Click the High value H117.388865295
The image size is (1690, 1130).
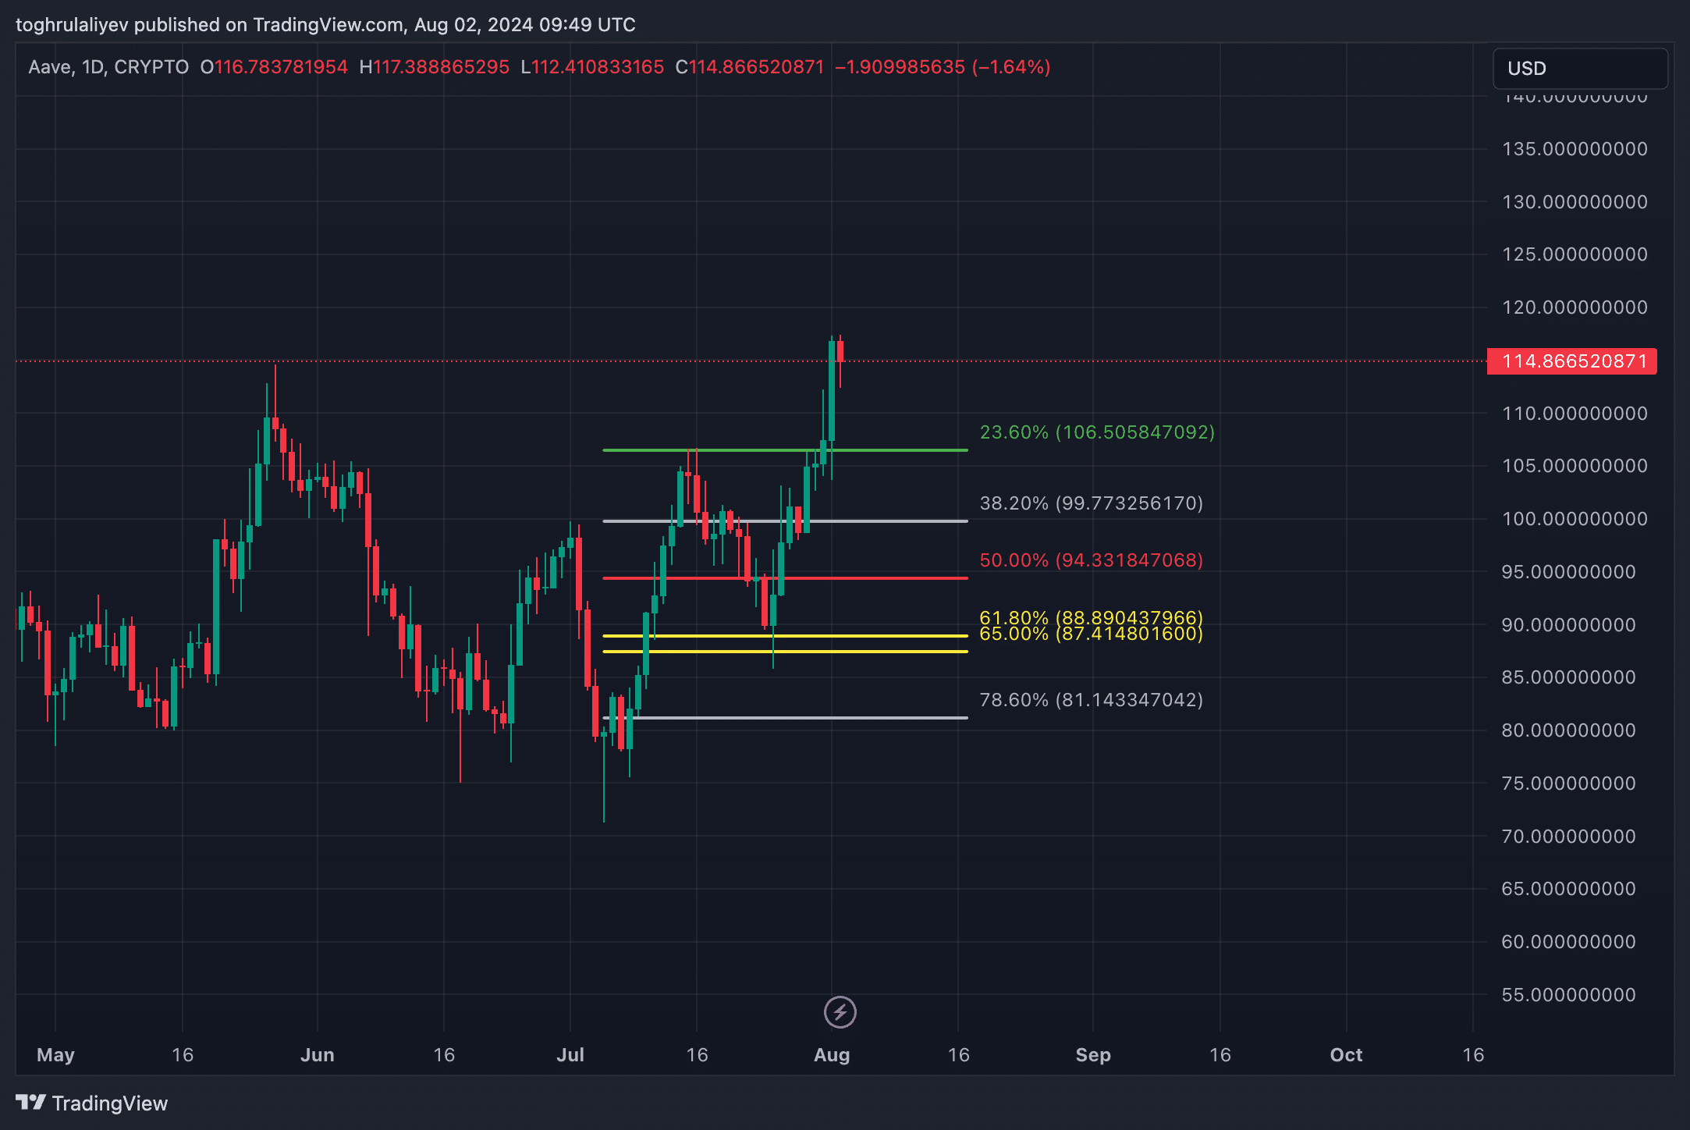click(434, 67)
